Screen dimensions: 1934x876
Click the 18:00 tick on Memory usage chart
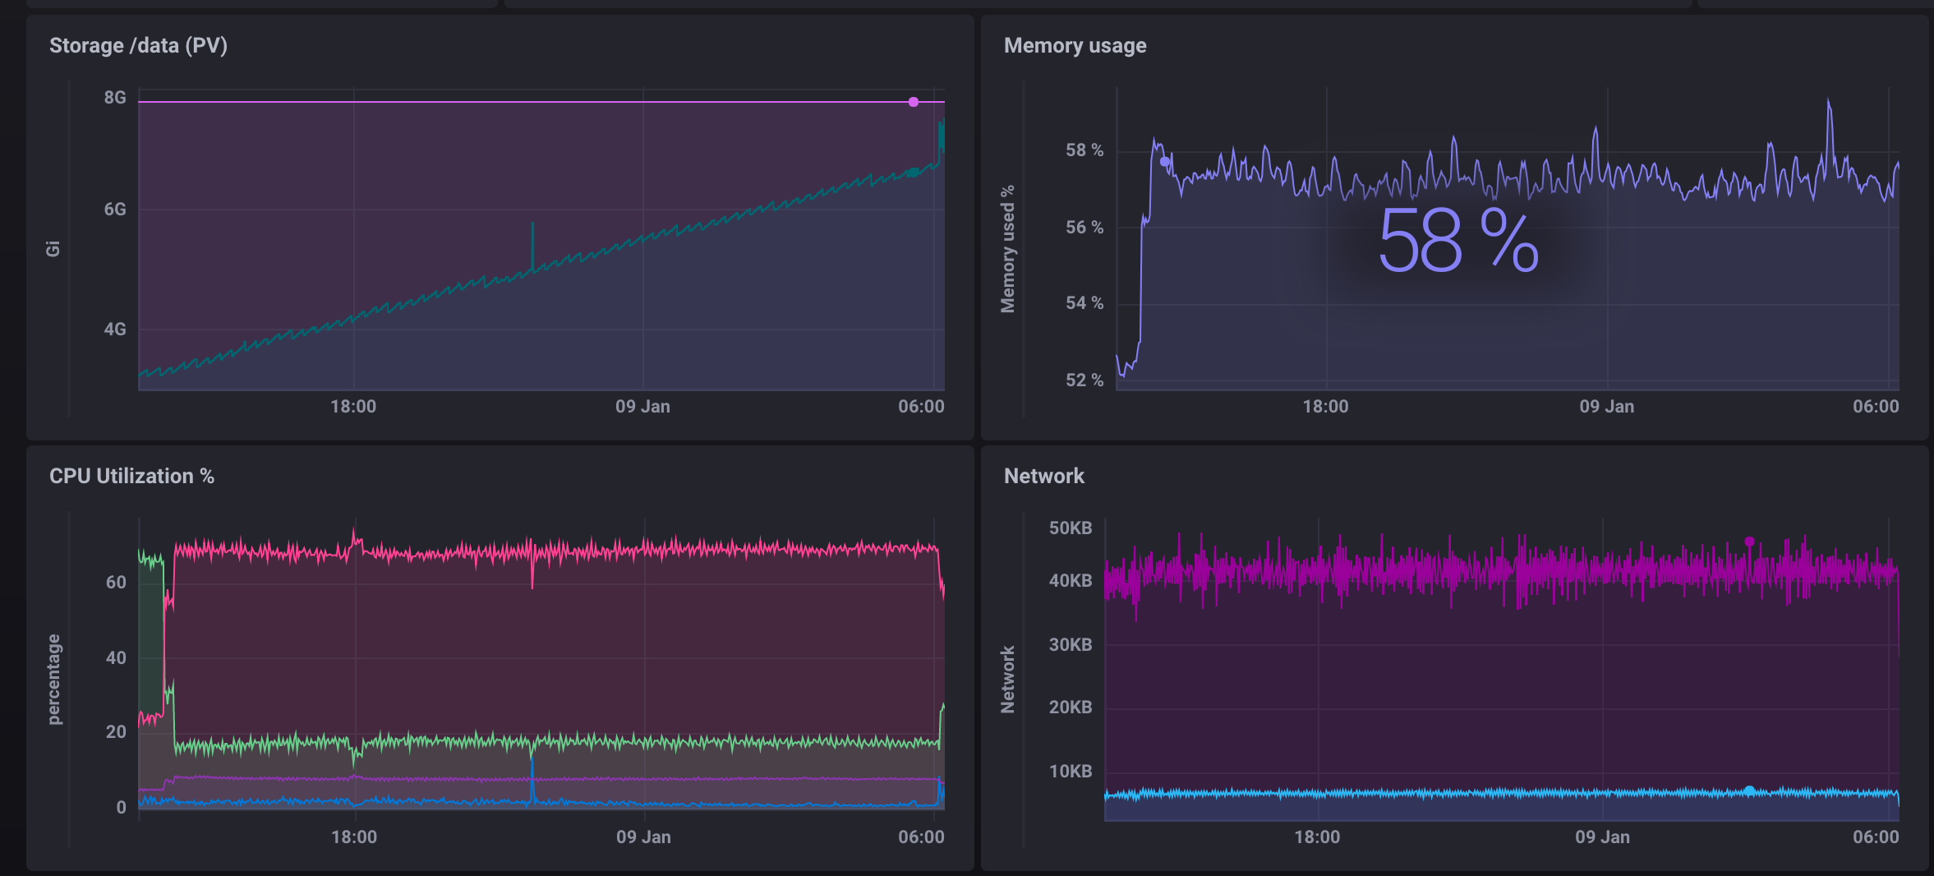pyautogui.click(x=1325, y=407)
